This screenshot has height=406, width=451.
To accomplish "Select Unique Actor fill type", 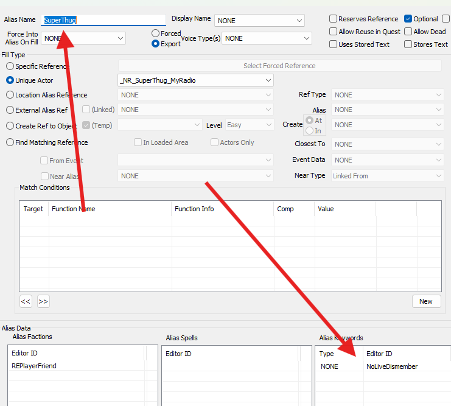I will pyautogui.click(x=10, y=80).
